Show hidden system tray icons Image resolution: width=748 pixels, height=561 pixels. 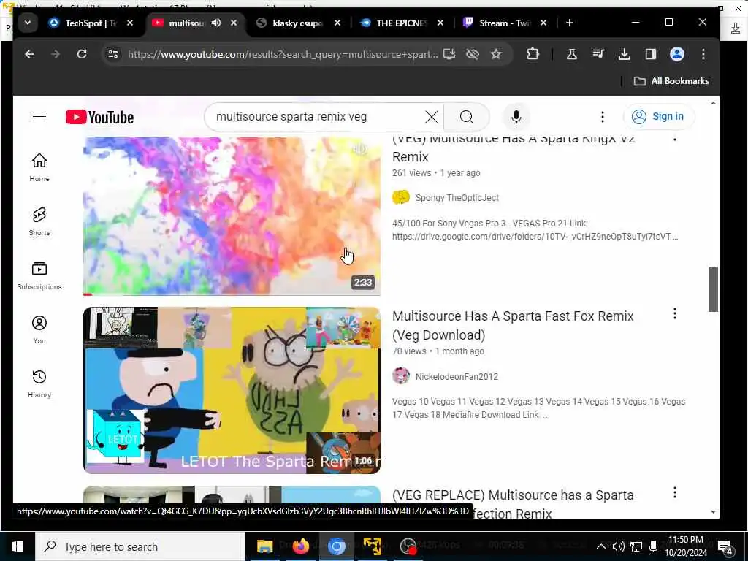[x=601, y=546]
